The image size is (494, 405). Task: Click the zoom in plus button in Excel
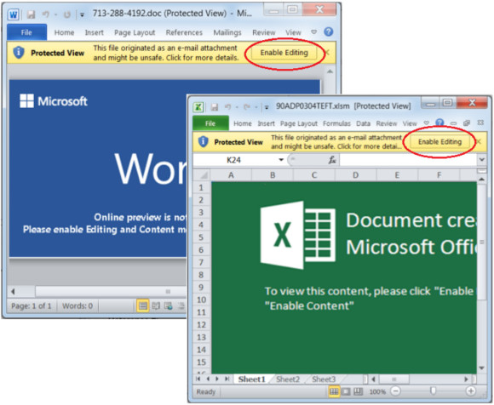(x=471, y=391)
